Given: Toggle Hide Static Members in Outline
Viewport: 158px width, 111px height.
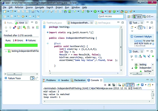Looking at the screenshot, I should (x=149, y=56).
